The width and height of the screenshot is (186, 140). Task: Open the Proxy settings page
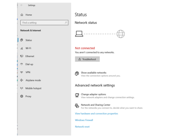[x=28, y=96]
